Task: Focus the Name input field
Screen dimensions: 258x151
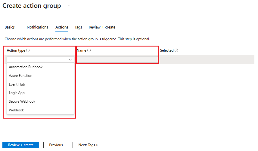Action: point(117,59)
